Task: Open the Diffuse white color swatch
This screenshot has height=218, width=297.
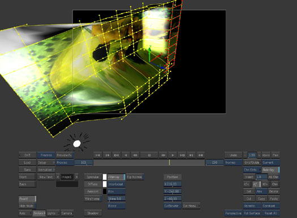Action: (x=105, y=184)
